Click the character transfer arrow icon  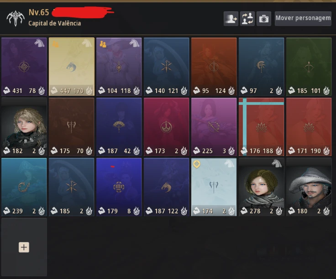coord(231,19)
